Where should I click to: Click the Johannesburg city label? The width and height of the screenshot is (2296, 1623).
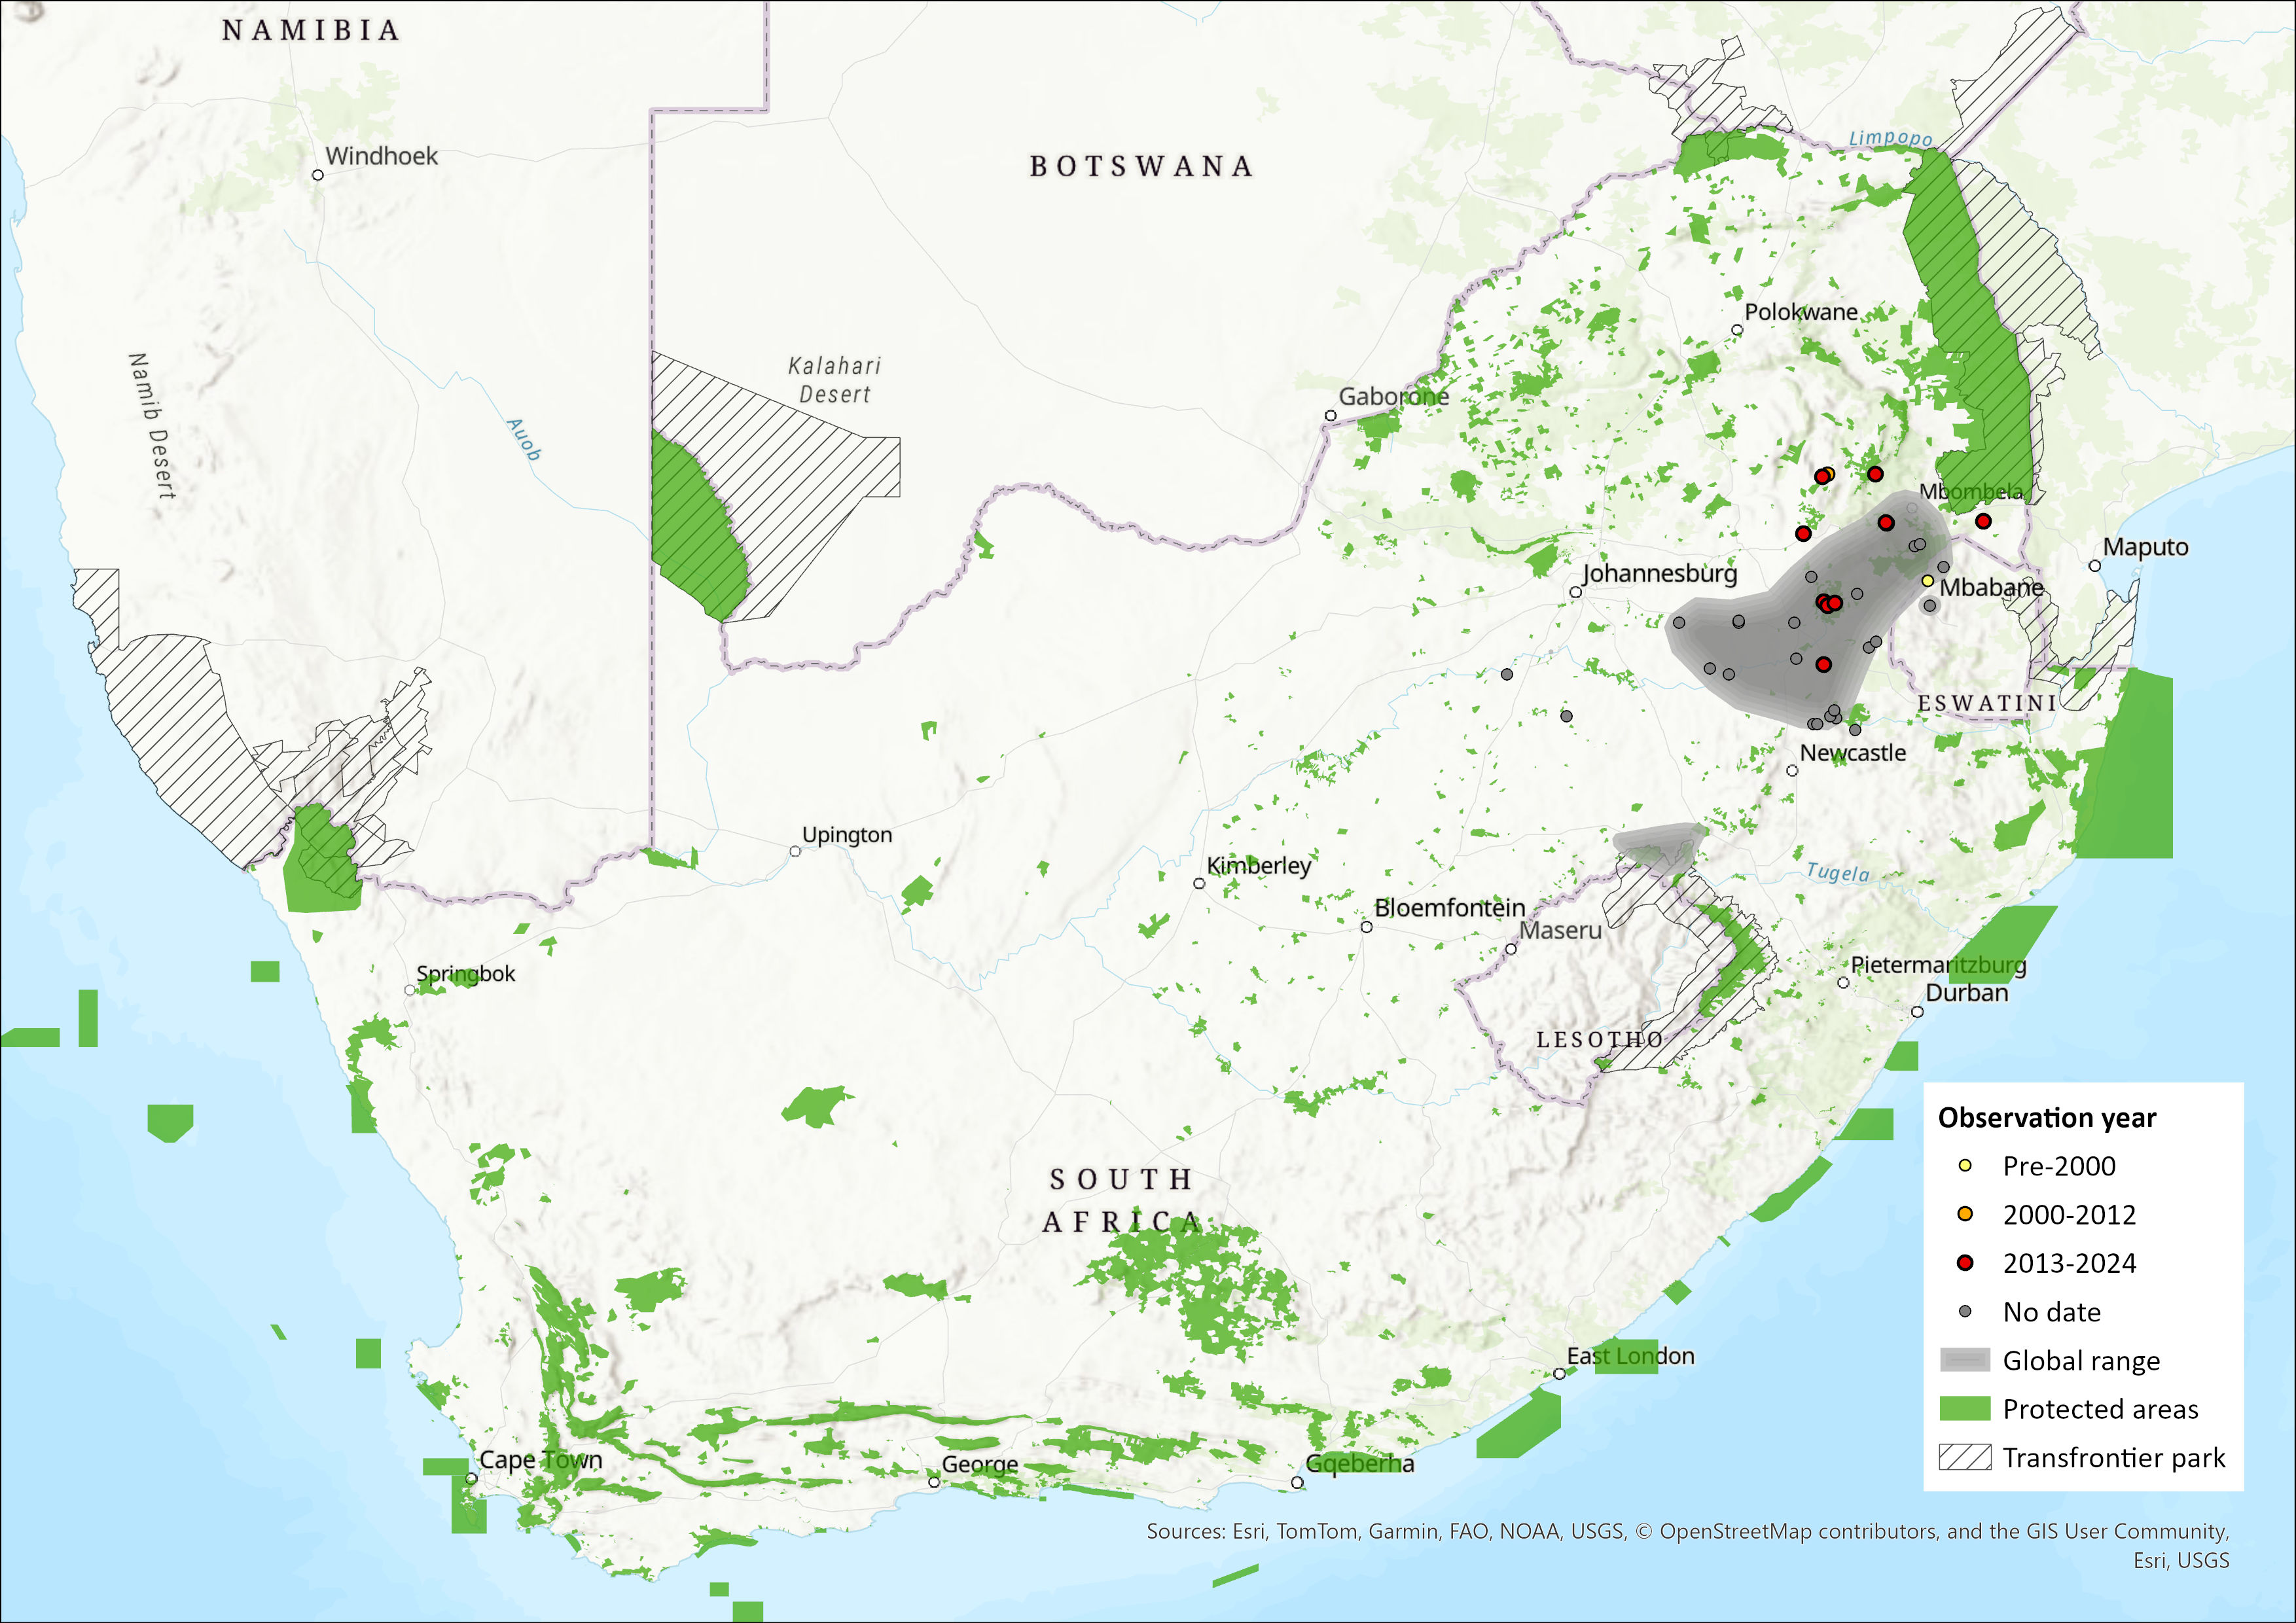tap(1659, 573)
